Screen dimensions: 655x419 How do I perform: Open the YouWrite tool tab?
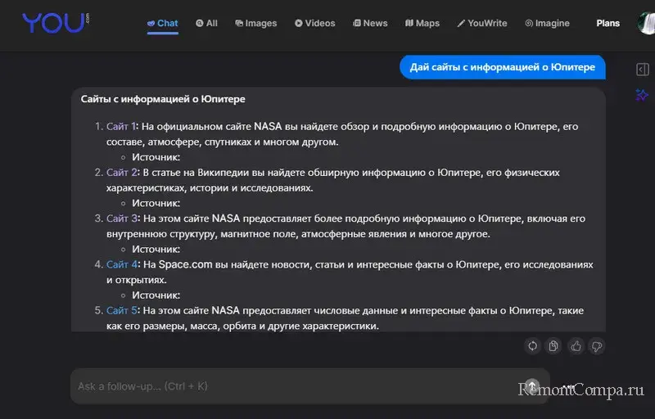[x=482, y=23]
